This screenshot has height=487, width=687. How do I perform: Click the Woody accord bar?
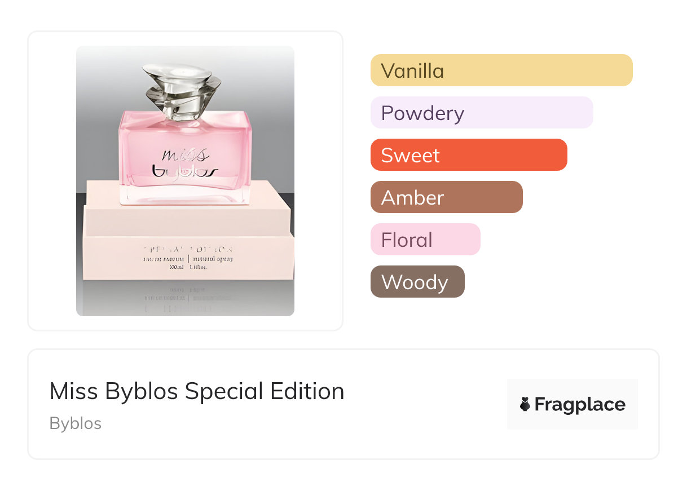pos(417,282)
